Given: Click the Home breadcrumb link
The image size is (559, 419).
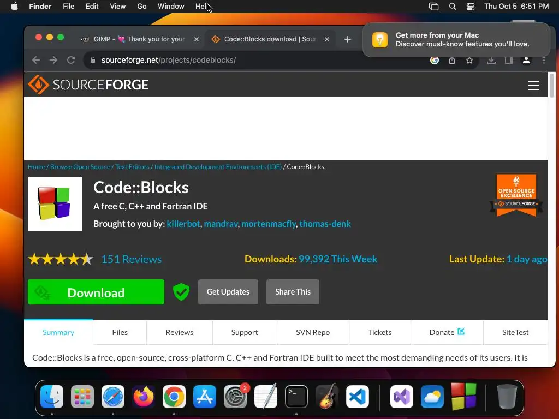Looking at the screenshot, I should click(x=37, y=167).
